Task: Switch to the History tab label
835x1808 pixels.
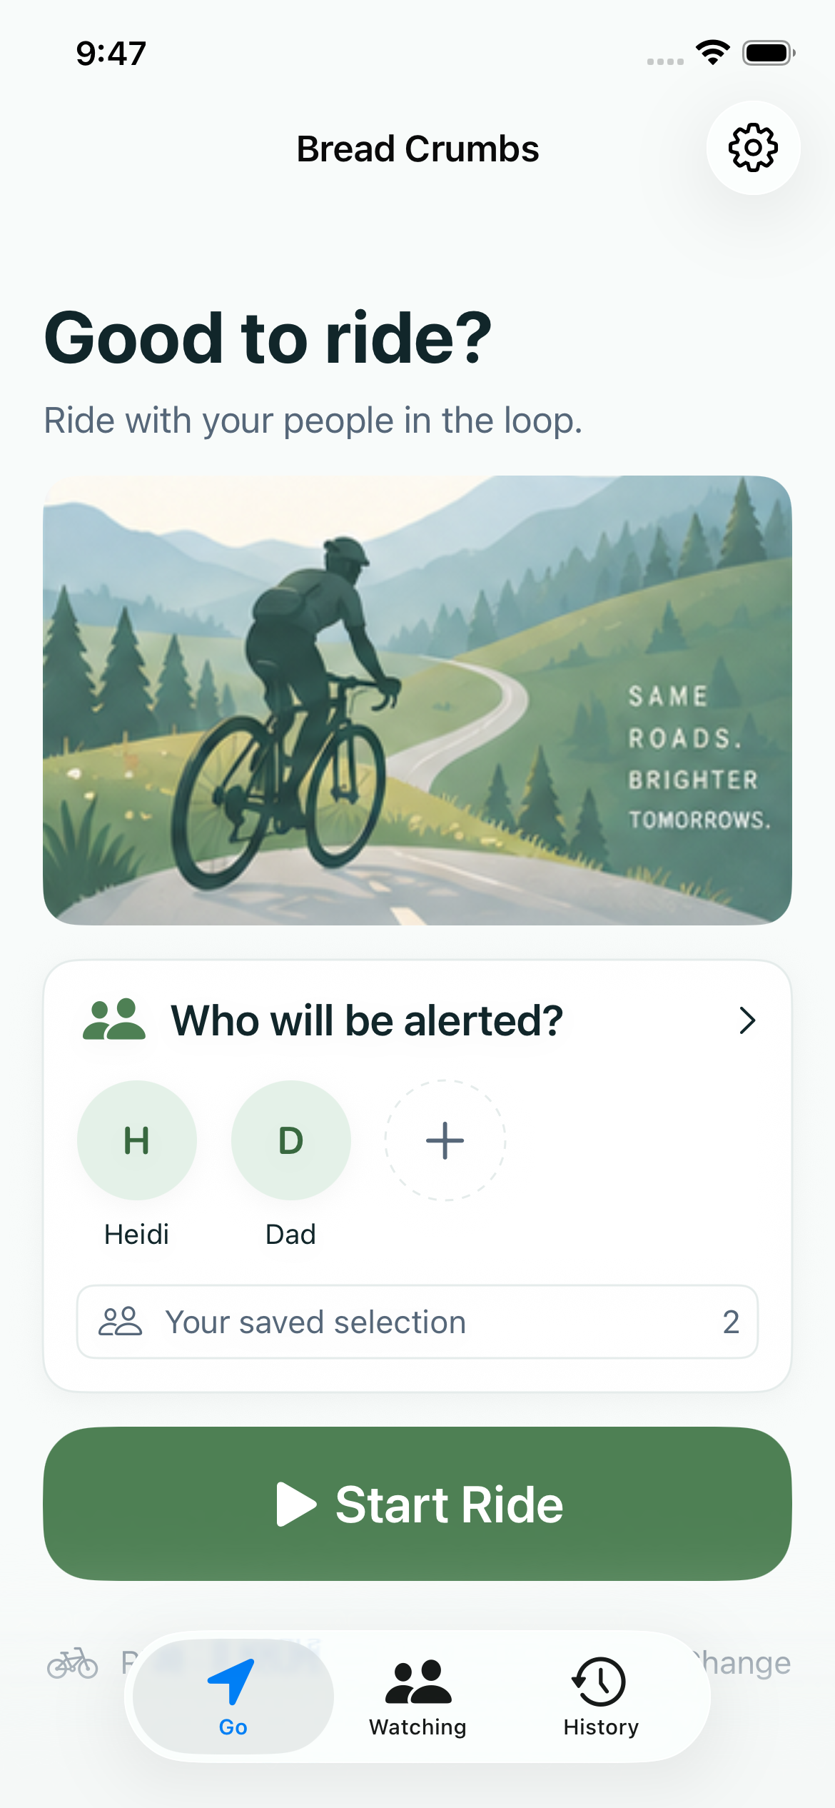Action: point(601,1727)
